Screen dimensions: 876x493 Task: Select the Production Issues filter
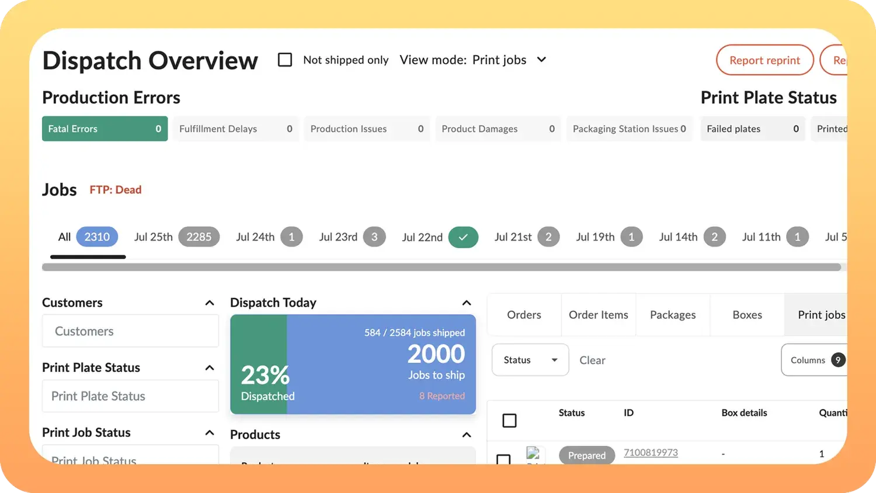[x=367, y=129]
